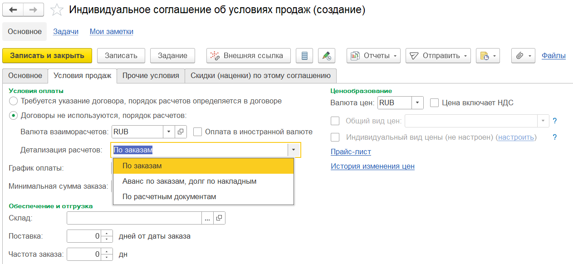Open the paperclip attachments dropdown
This screenshot has height=264, width=573.
523,56
